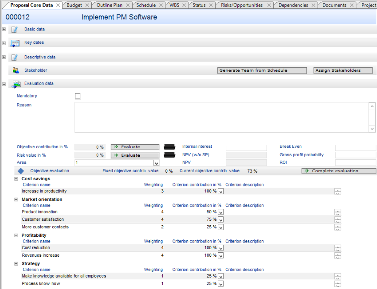377x289 pixels.
Task: Click the Key dates calendar icon
Action: pos(15,43)
